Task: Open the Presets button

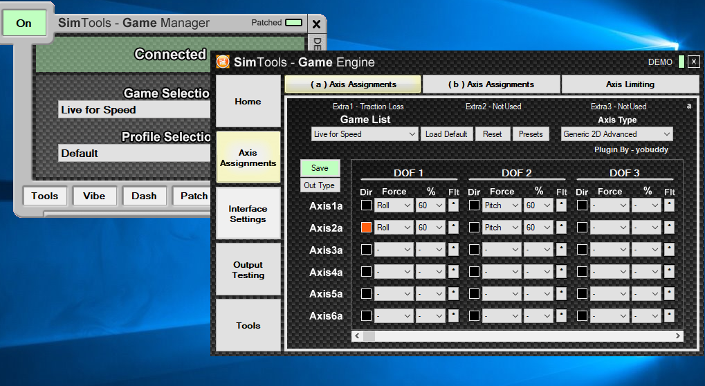Action: tap(531, 134)
